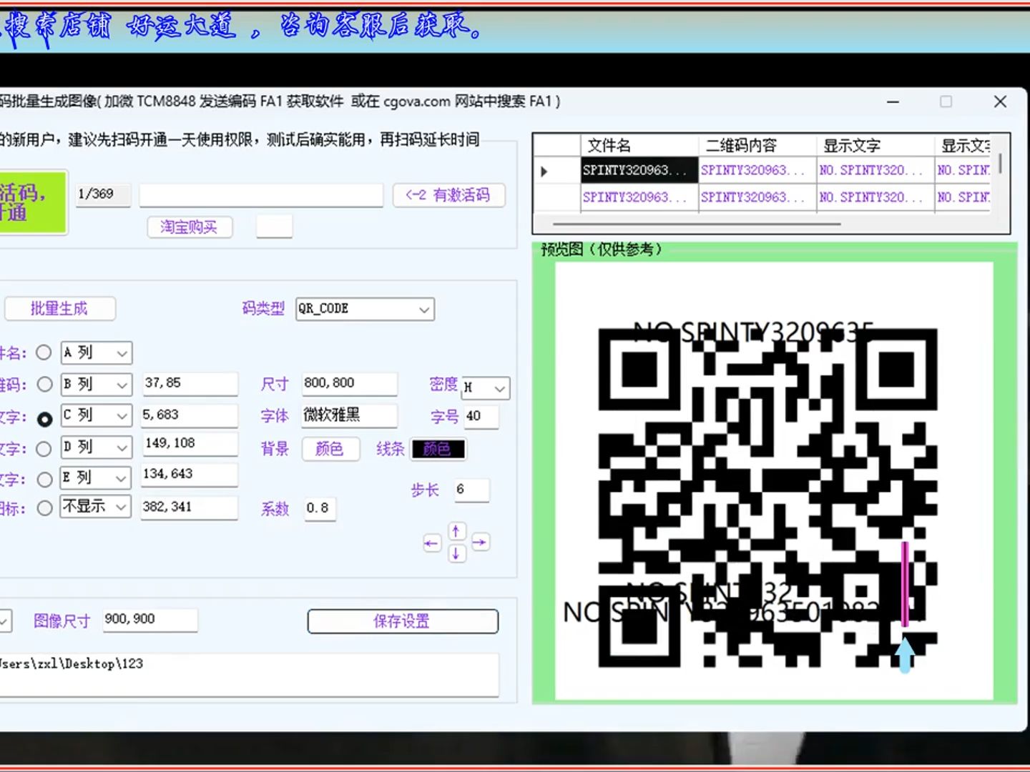Image resolution: width=1030 pixels, height=772 pixels.
Task: Click the 系数 0.8 field
Action: pos(319,508)
